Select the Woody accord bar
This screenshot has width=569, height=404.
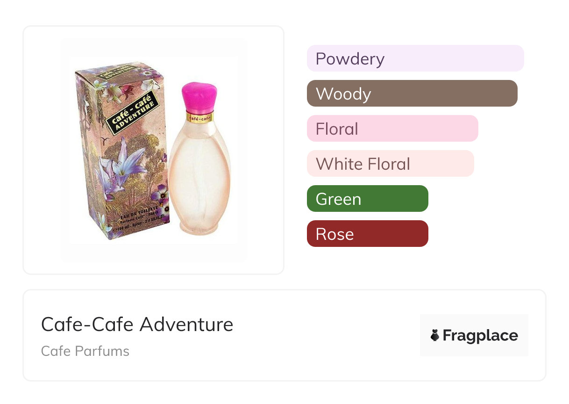pyautogui.click(x=412, y=94)
